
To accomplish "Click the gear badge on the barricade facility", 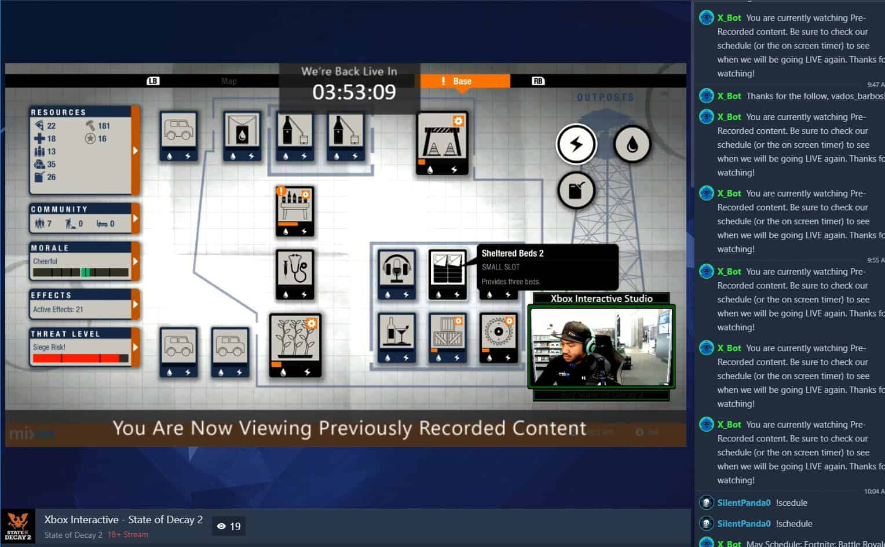I will click(x=458, y=121).
